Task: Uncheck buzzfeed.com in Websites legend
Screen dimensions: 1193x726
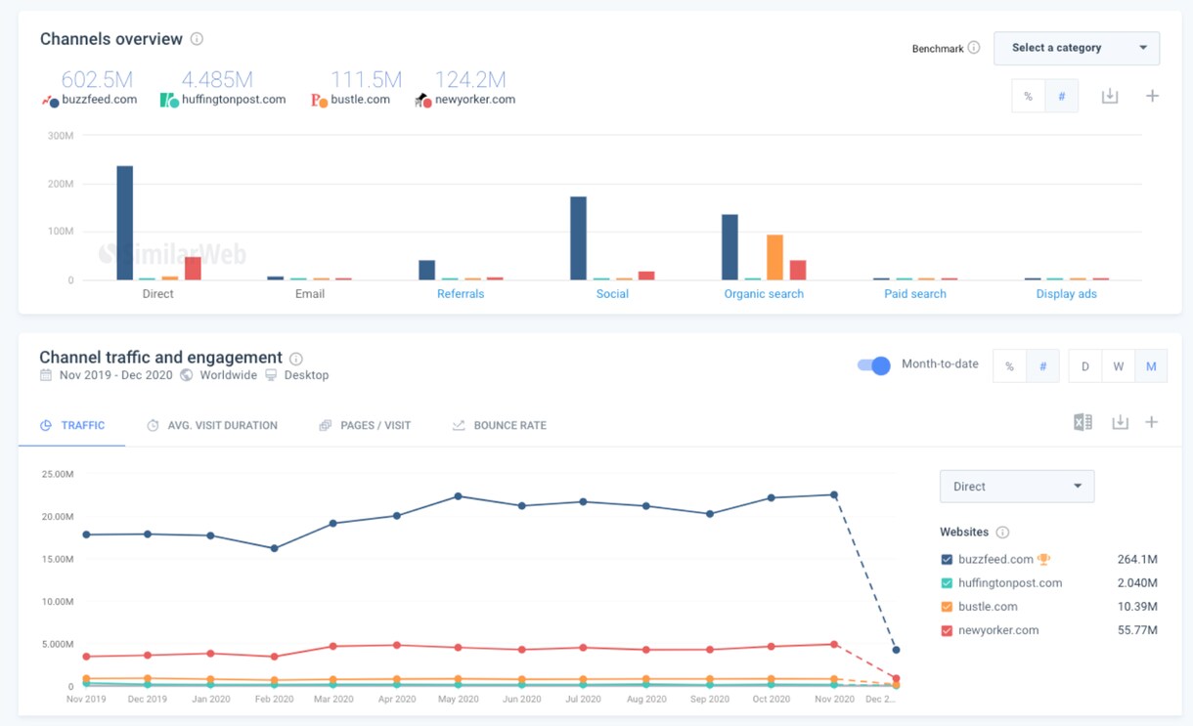Action: pyautogui.click(x=947, y=560)
